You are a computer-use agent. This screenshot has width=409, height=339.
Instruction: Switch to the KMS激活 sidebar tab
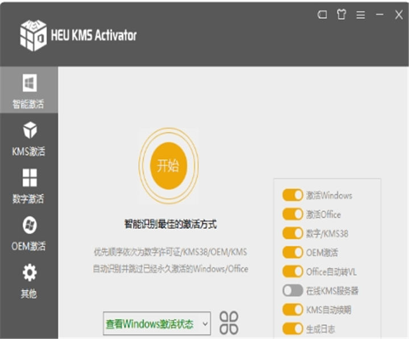pyautogui.click(x=29, y=139)
